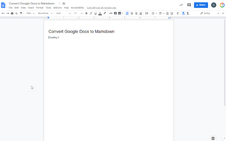The height and width of the screenshot is (141, 226).
Task: Toggle bold formatting
Action: [86, 13]
